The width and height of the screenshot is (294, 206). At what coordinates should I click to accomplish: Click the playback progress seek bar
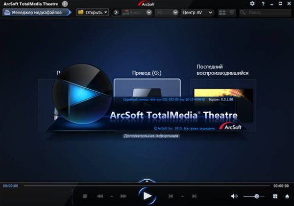pyautogui.click(x=147, y=185)
